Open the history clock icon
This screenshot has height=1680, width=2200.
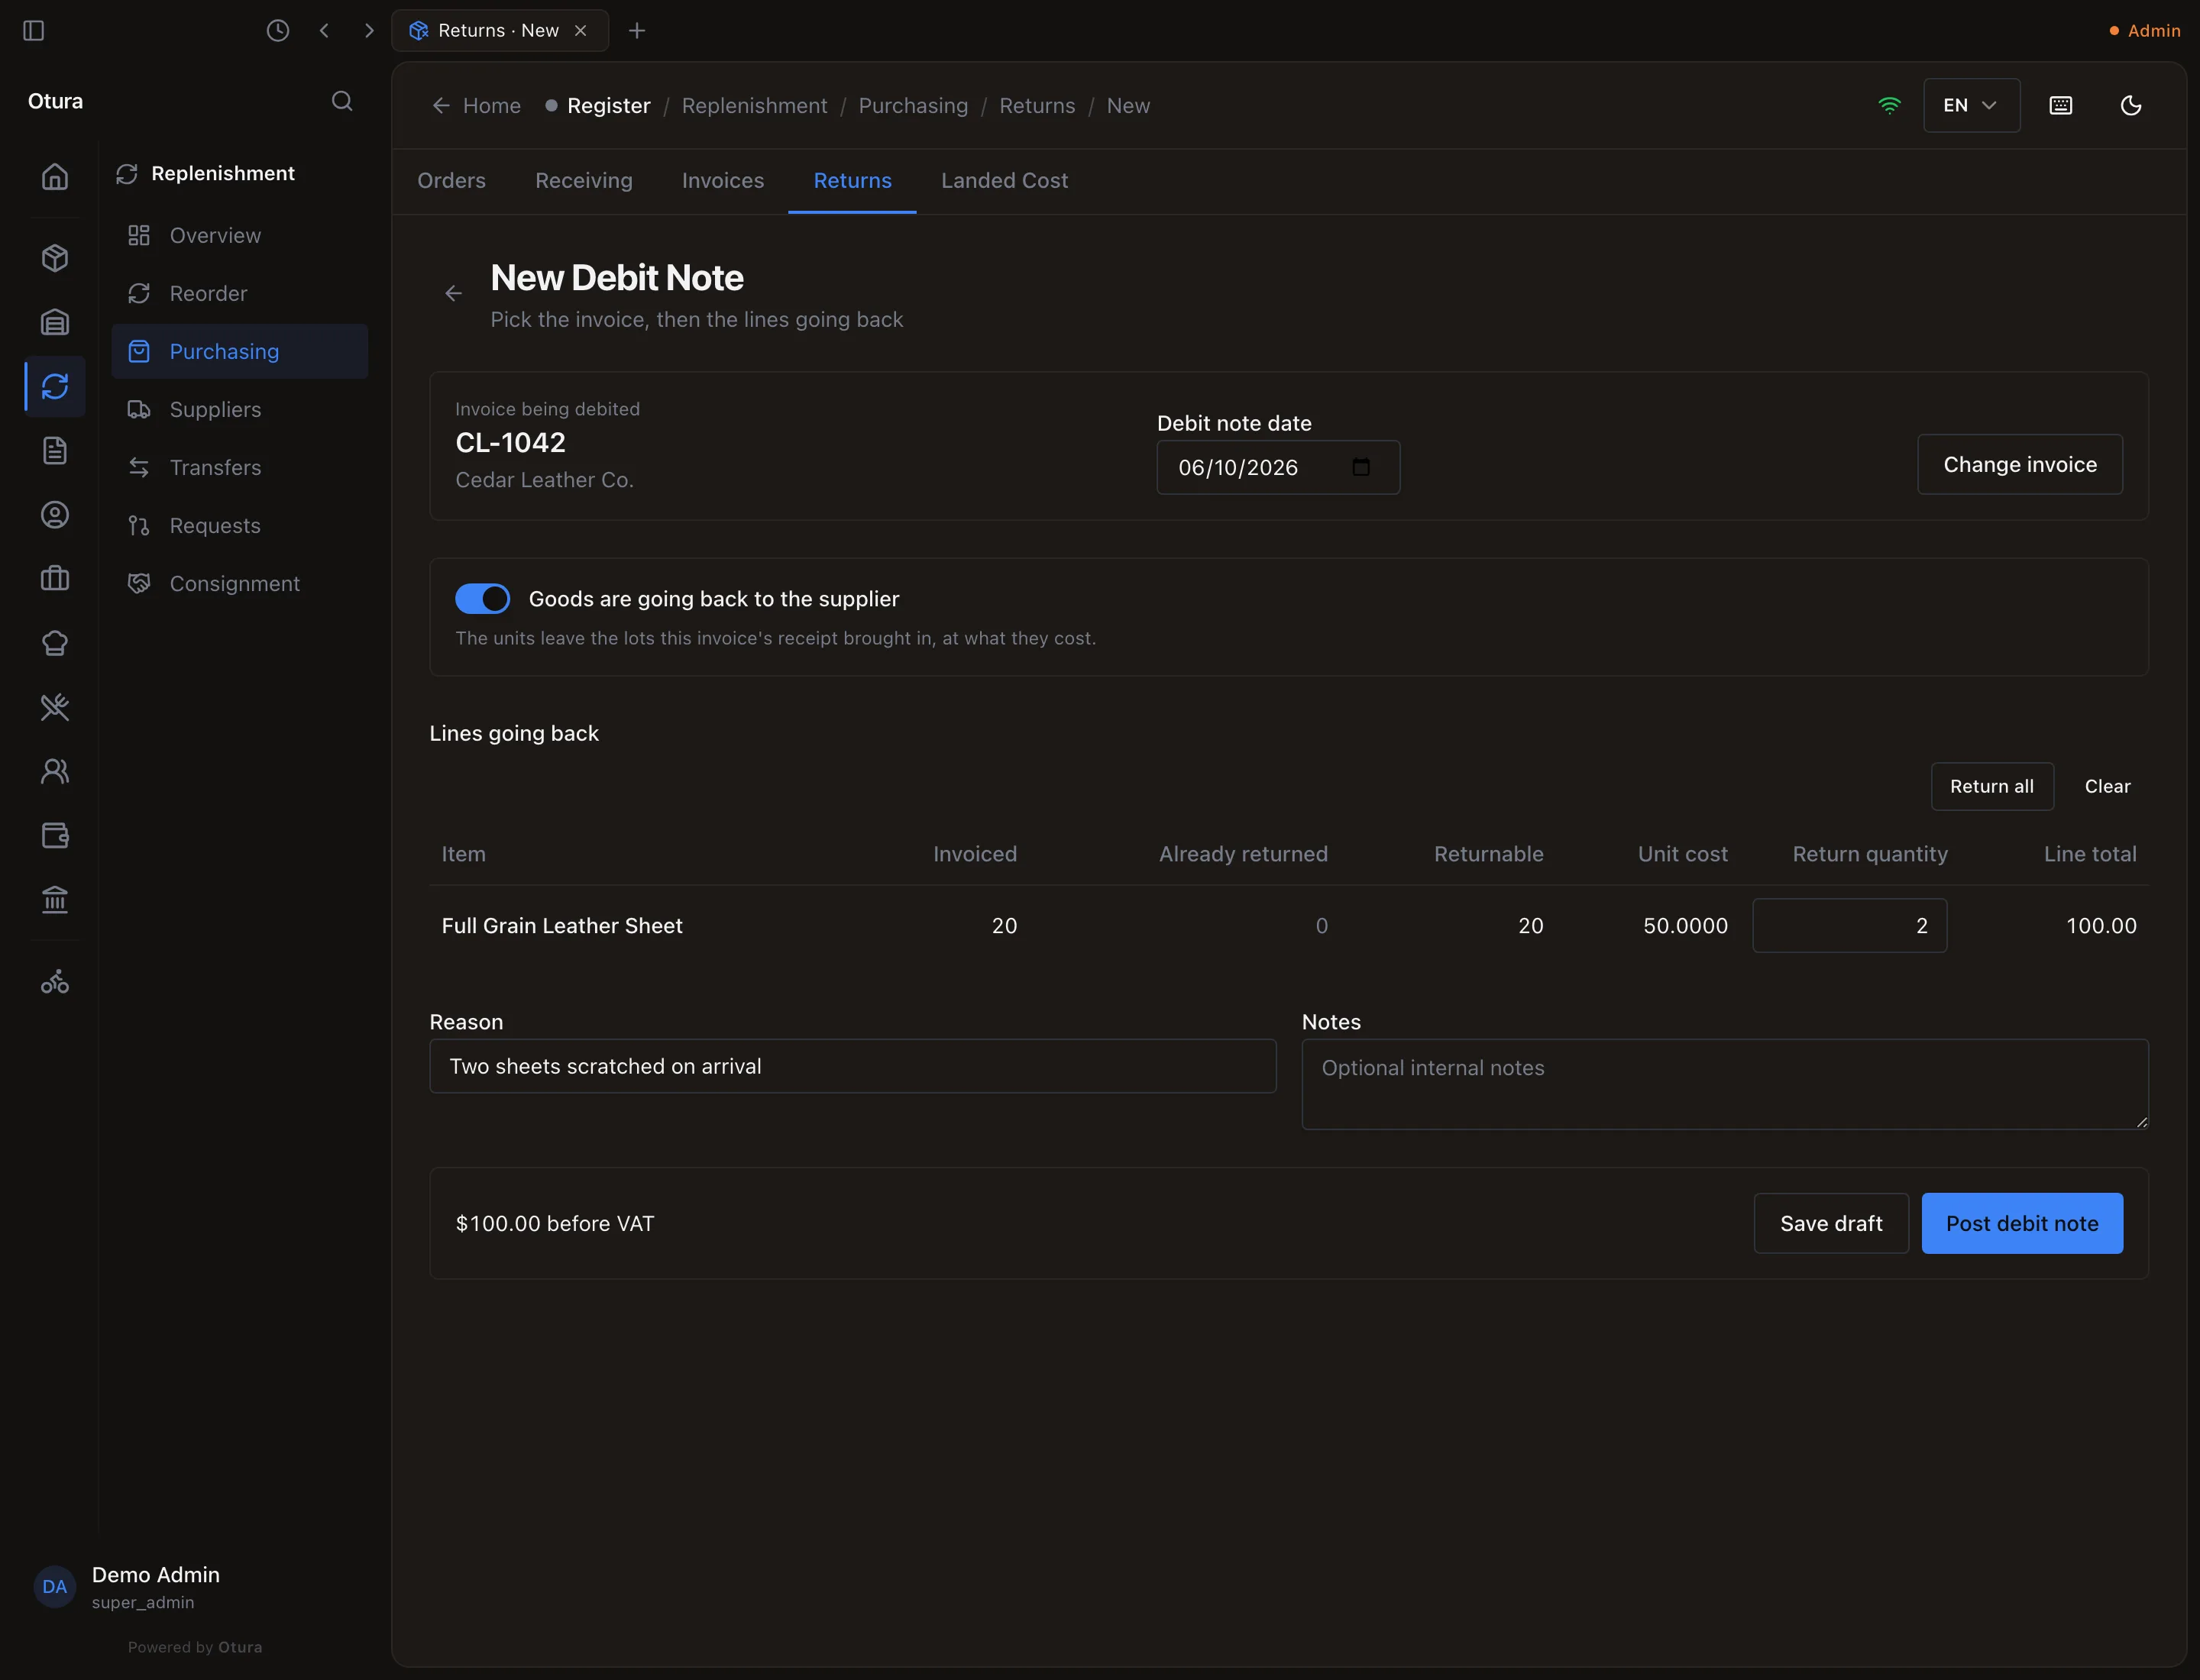coord(278,31)
